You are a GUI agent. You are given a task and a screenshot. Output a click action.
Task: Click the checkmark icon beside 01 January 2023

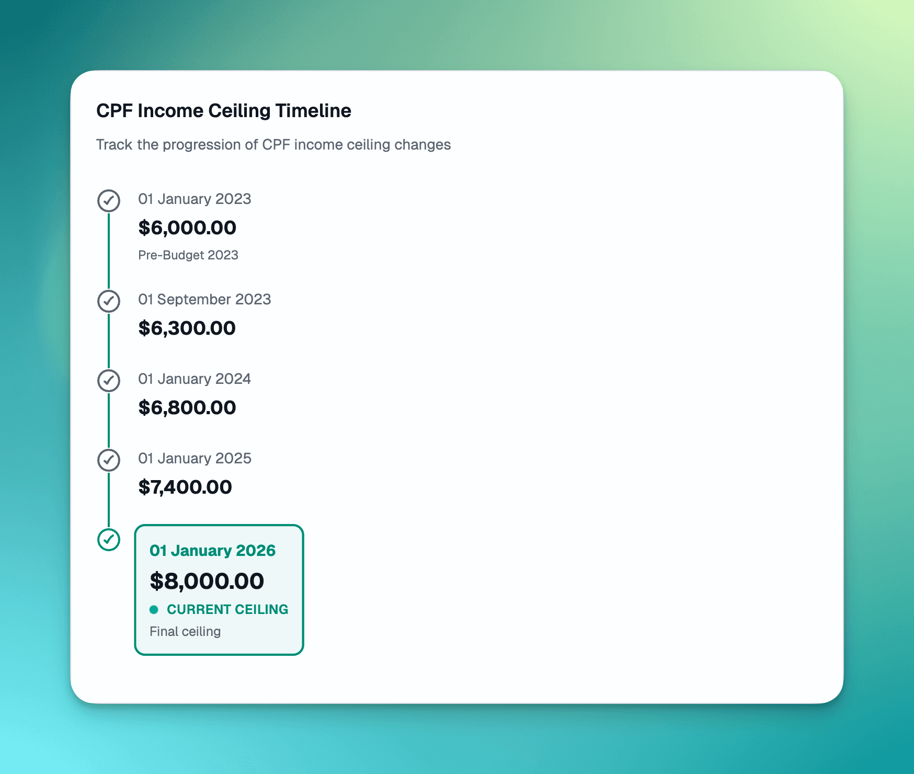[x=109, y=201]
